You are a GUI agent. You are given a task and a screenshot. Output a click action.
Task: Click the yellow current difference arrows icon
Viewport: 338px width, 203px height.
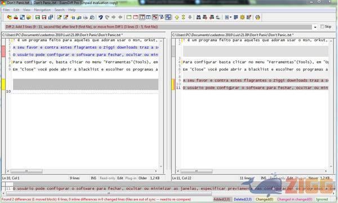pos(184,17)
